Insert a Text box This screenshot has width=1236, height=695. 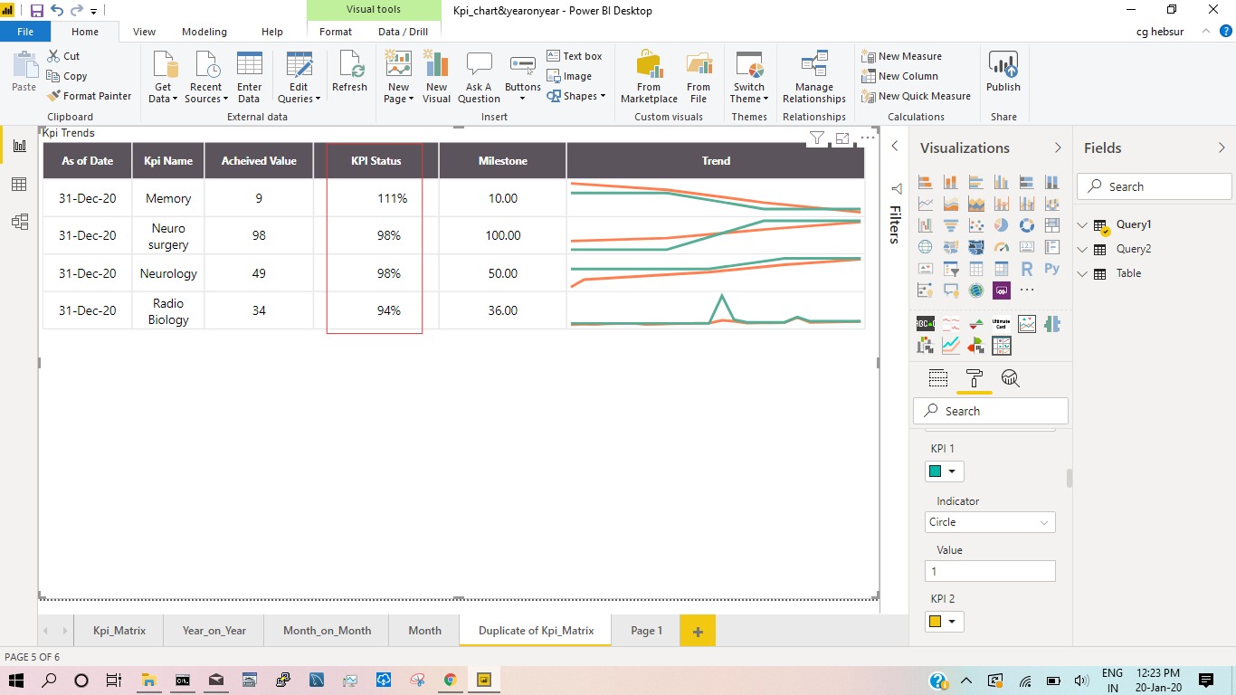[575, 56]
